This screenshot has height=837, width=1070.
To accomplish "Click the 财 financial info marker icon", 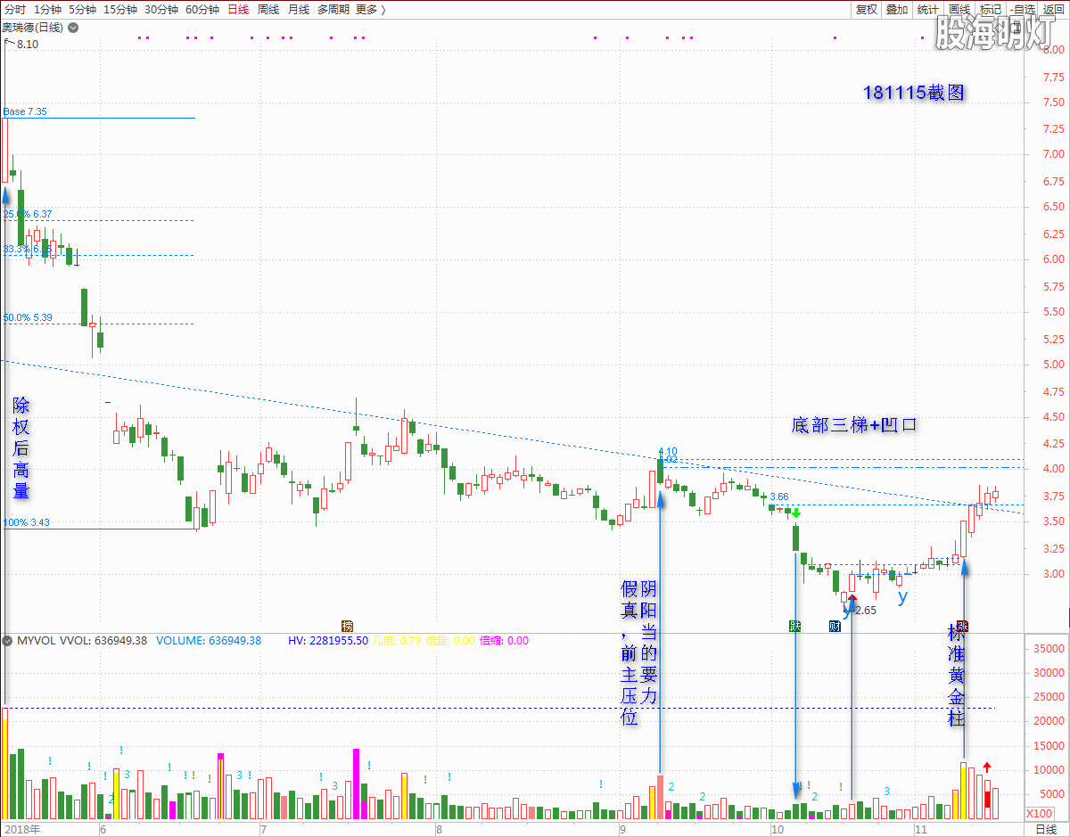I will 835,626.
